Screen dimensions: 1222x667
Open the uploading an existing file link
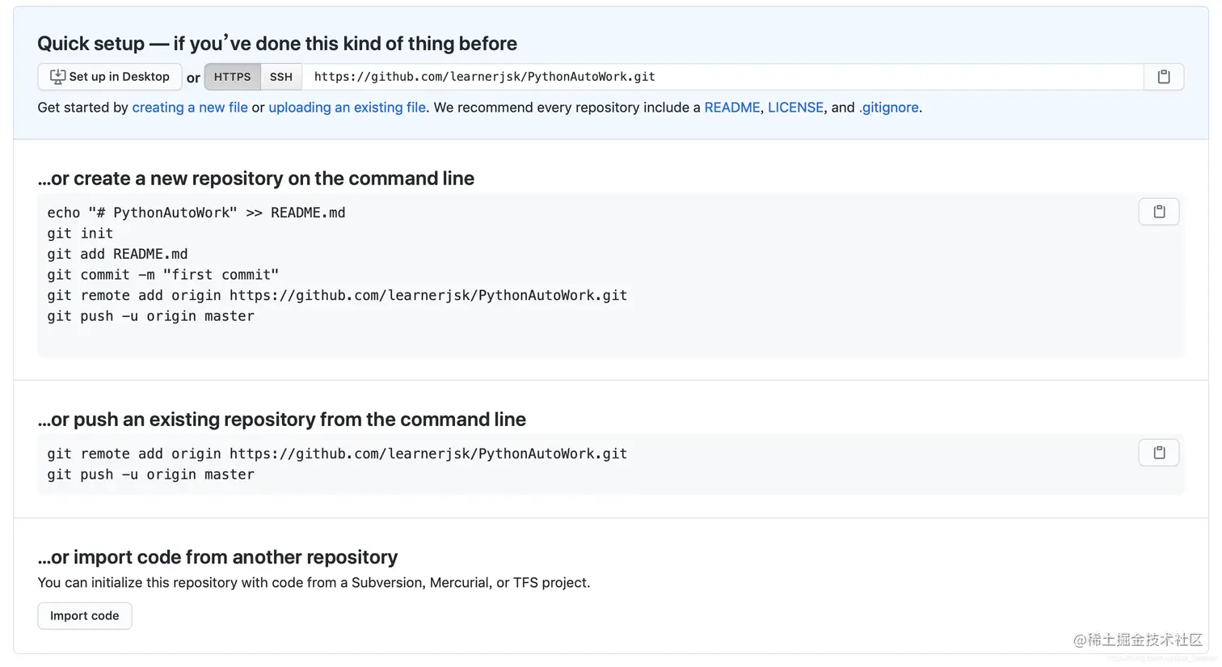[348, 108]
